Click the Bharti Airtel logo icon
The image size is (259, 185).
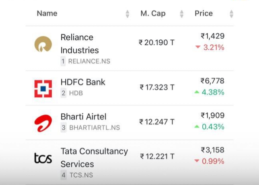click(43, 123)
